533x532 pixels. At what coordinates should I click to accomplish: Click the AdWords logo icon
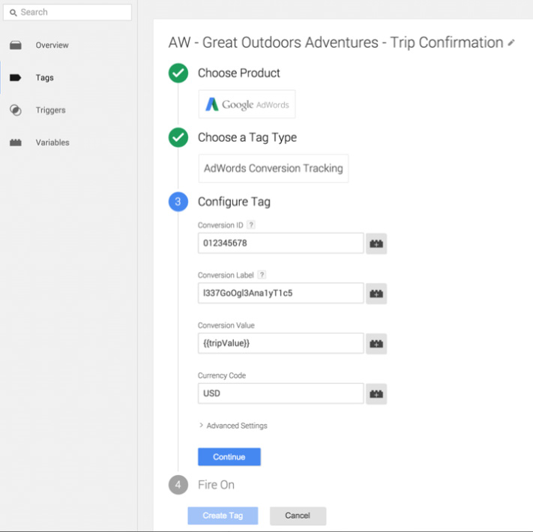coord(211,104)
